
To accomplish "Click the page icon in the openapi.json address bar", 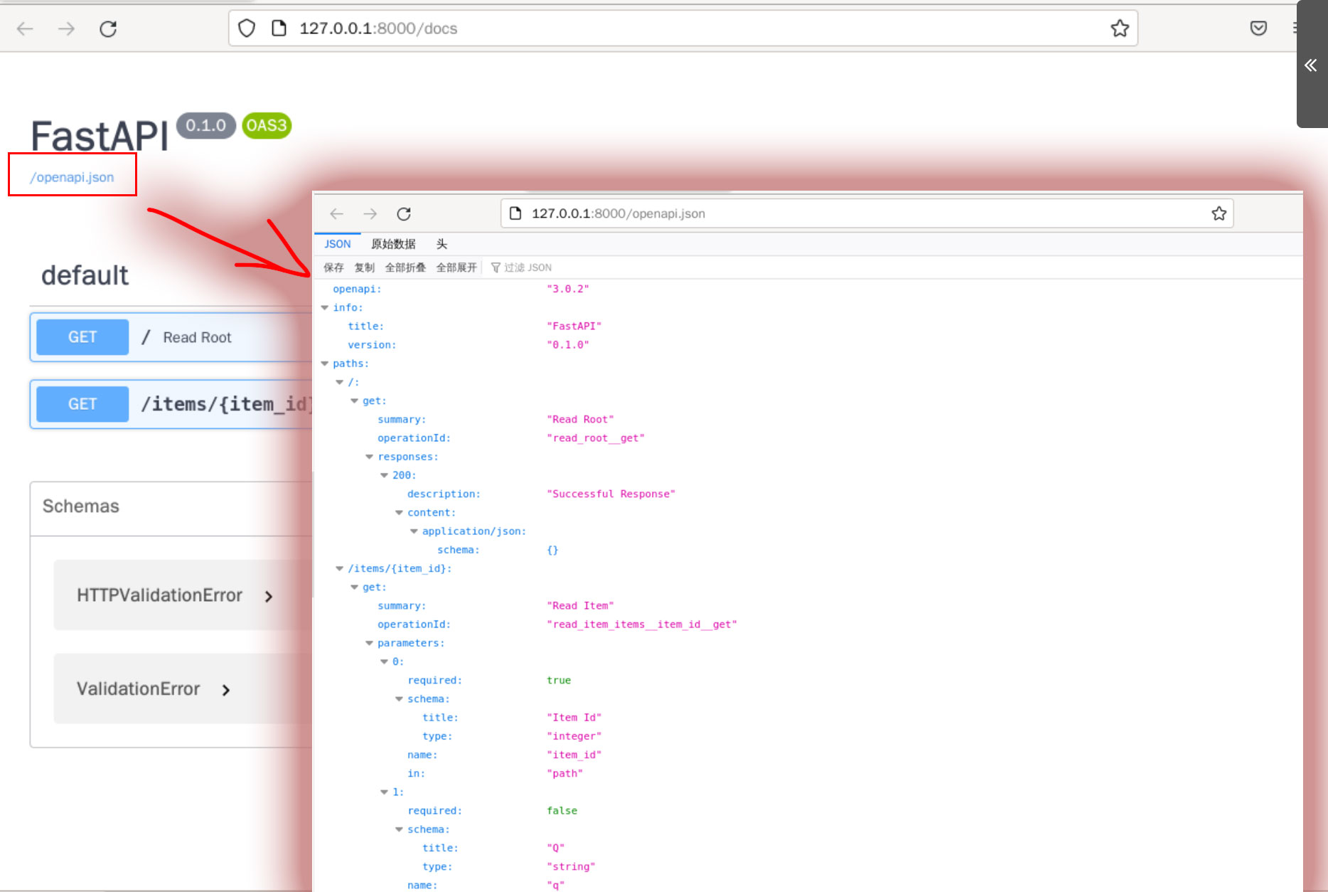I will click(x=516, y=213).
